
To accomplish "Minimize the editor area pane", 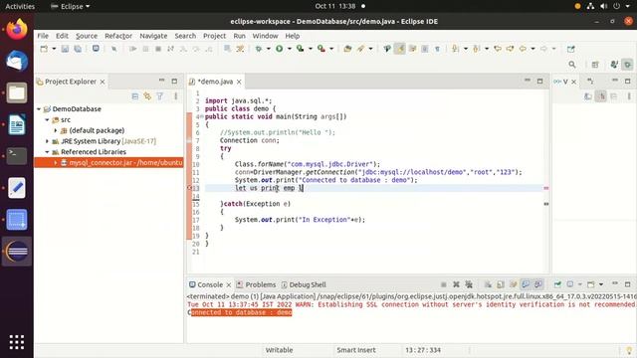I will (528, 82).
